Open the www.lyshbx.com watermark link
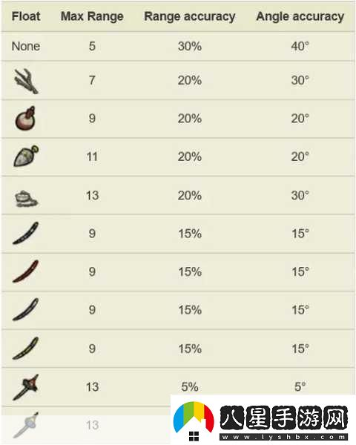Screen dimensions: 356x445 click(x=284, y=438)
